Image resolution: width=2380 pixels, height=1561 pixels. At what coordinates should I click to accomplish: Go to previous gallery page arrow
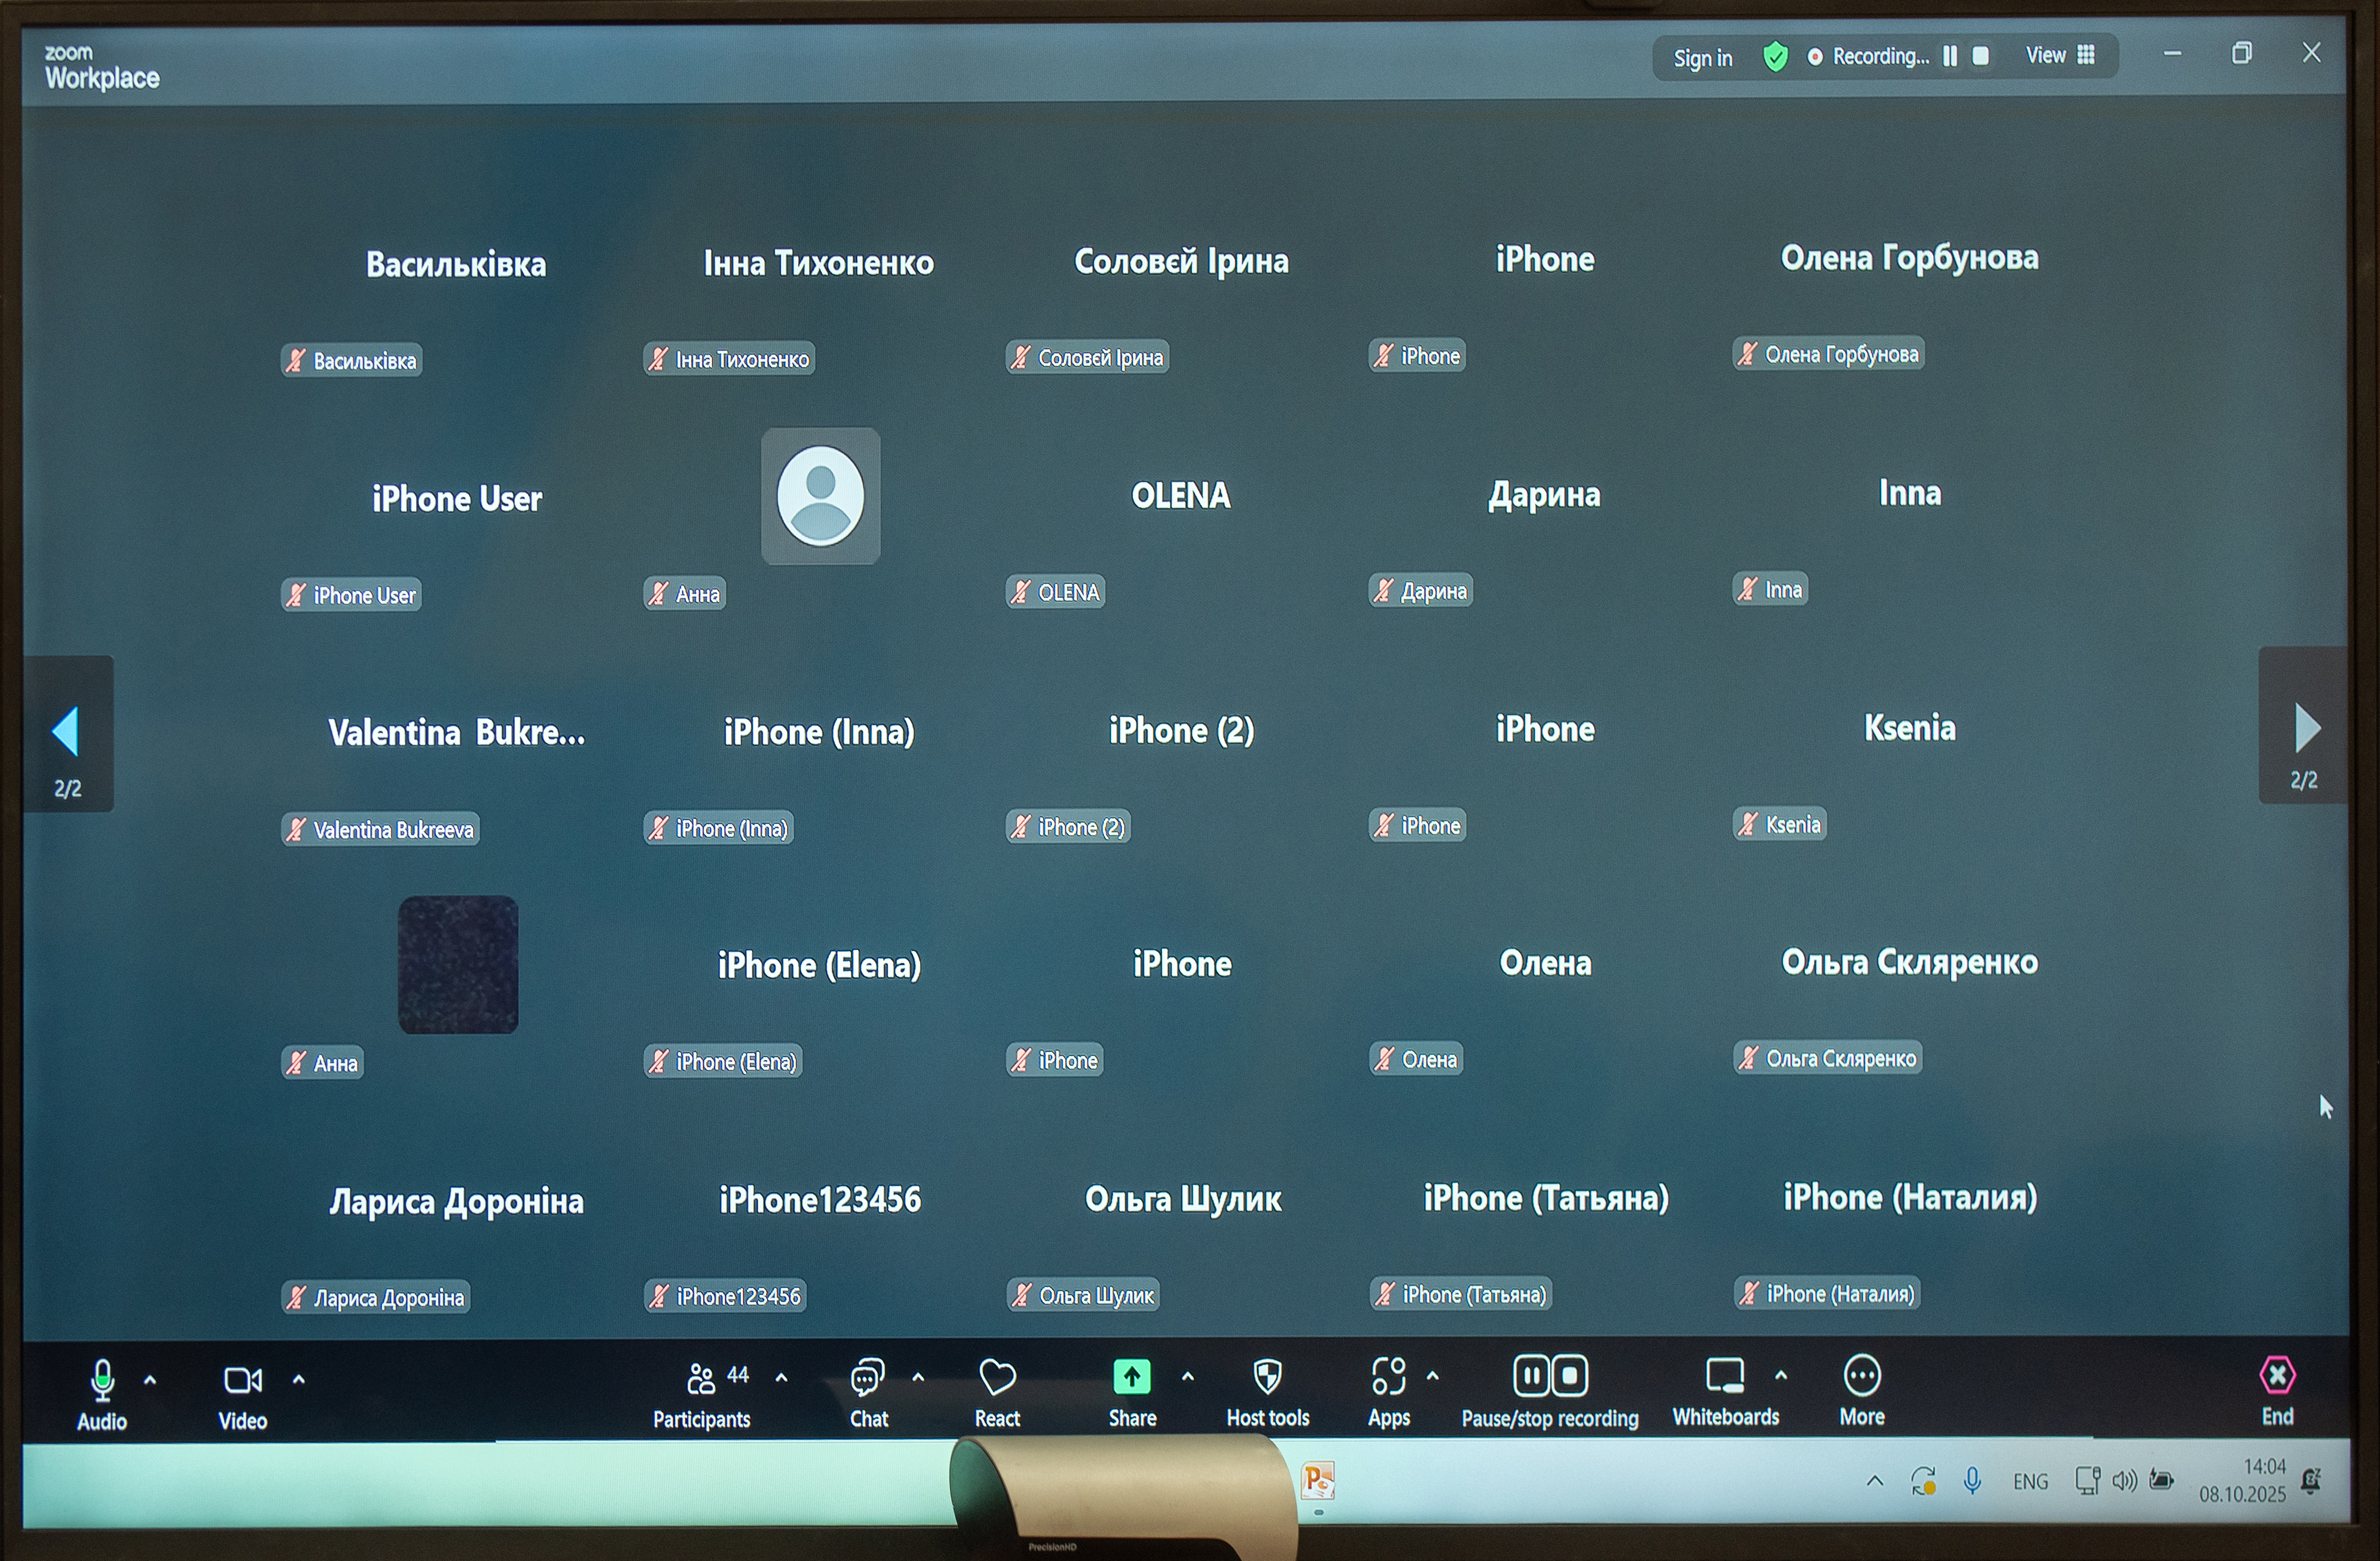66,732
